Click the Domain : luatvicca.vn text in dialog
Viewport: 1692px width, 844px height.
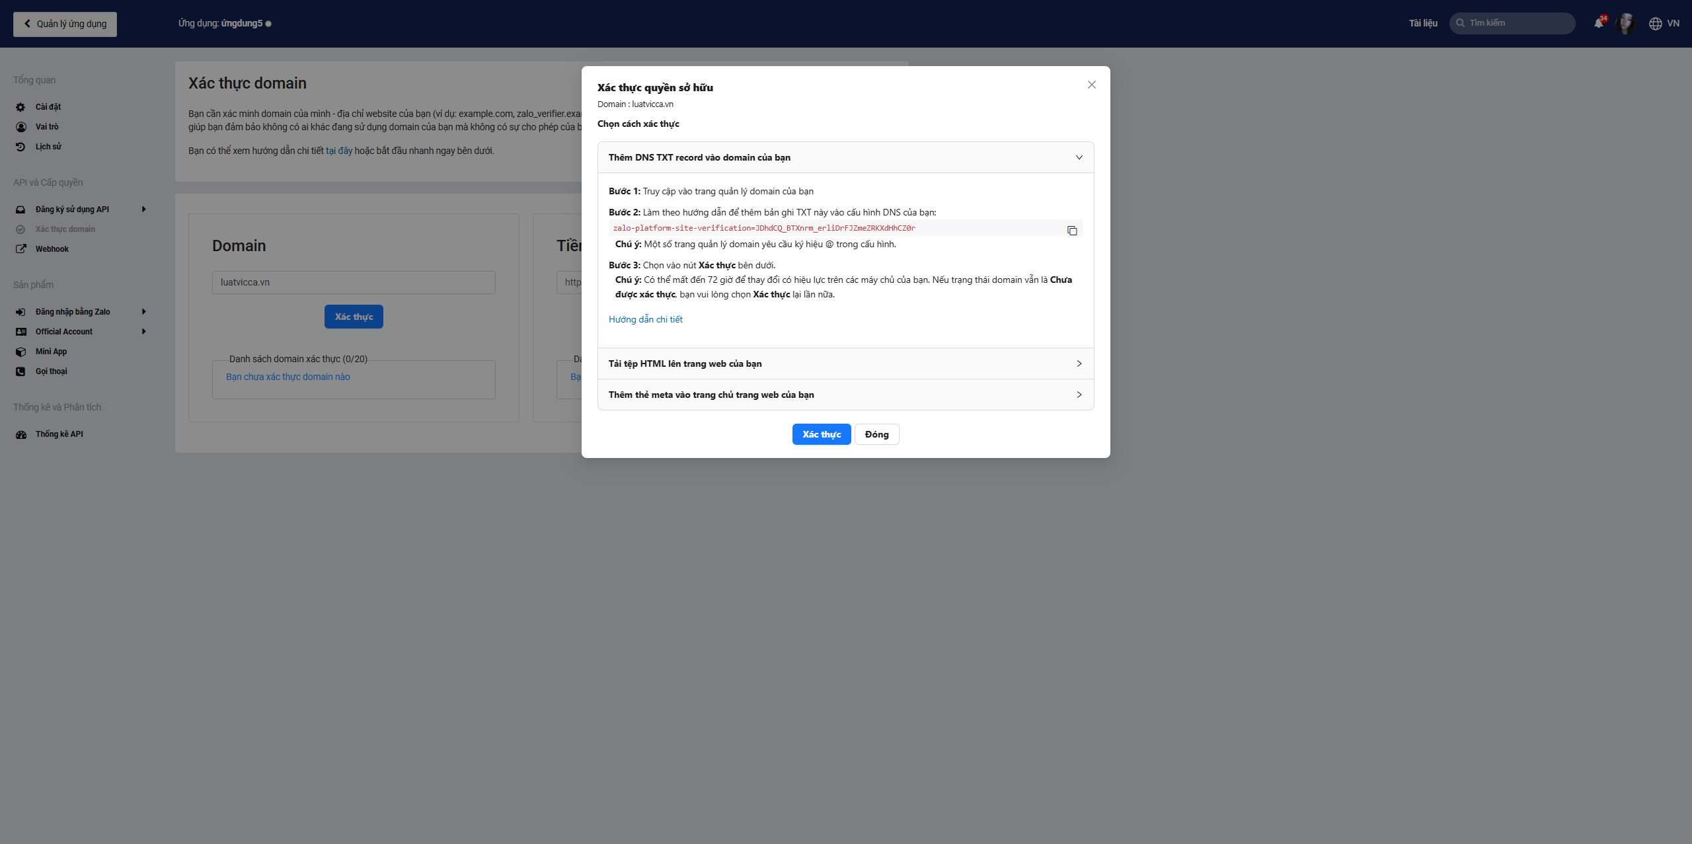coord(635,104)
